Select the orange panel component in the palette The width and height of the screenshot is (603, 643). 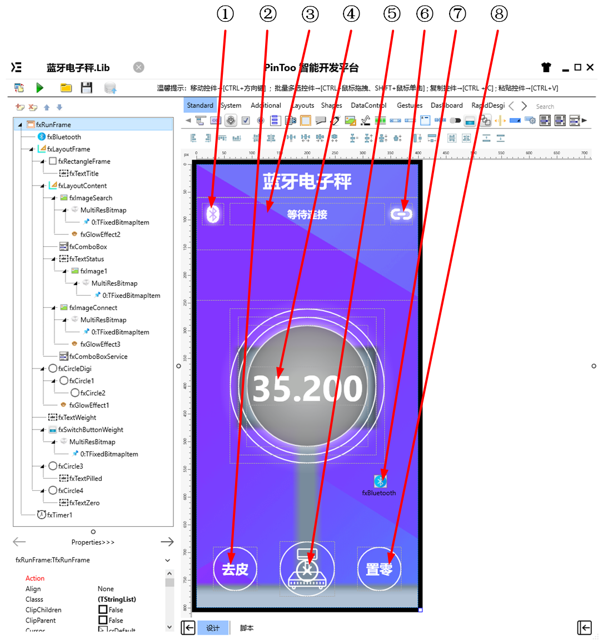(305, 121)
